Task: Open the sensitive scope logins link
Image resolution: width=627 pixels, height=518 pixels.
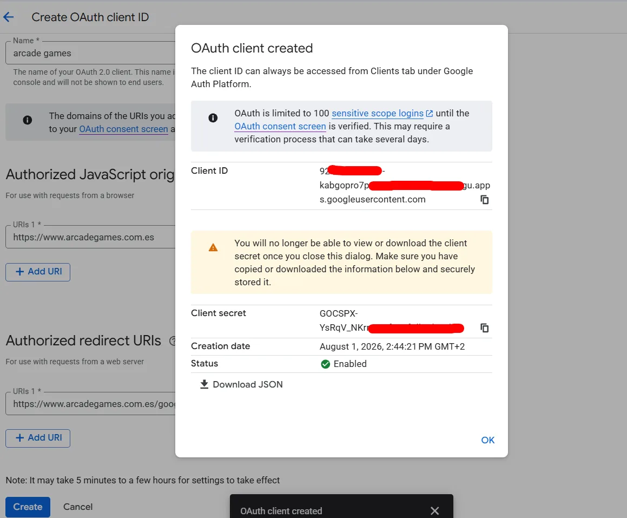Action: point(377,113)
